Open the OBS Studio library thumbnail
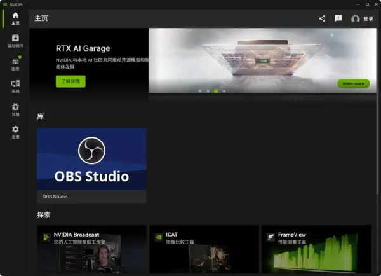 point(92,159)
